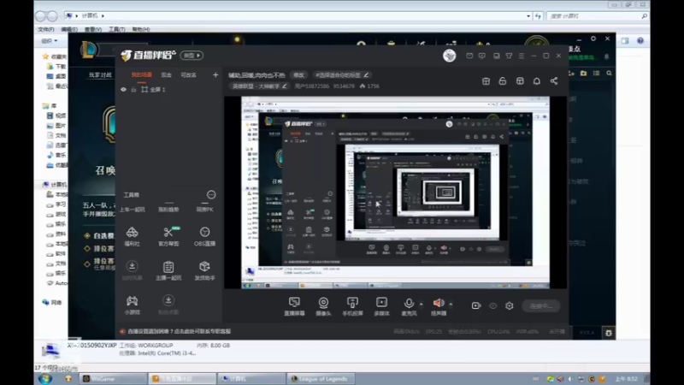
Task: Open the mail envelope icon in title bar
Action: click(469, 56)
